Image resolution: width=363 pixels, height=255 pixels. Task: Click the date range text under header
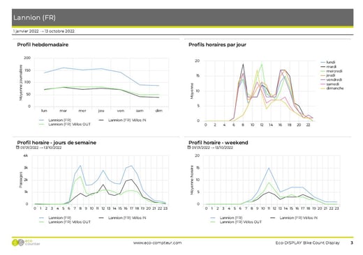pos(44,31)
